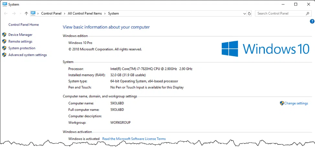
Task: Open address bar history dropdown
Action: point(244,14)
